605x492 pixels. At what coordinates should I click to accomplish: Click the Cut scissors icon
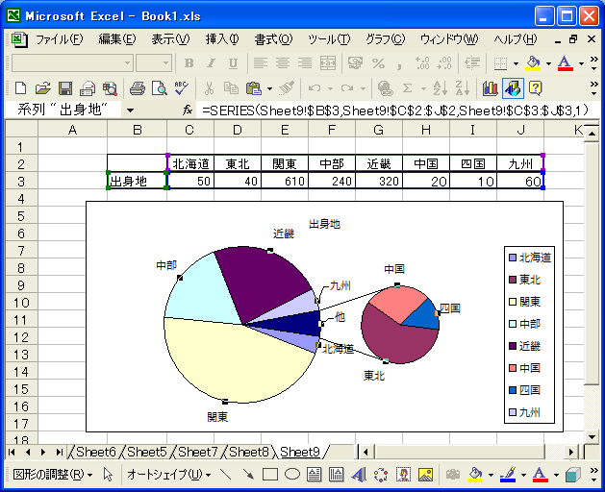[x=209, y=88]
